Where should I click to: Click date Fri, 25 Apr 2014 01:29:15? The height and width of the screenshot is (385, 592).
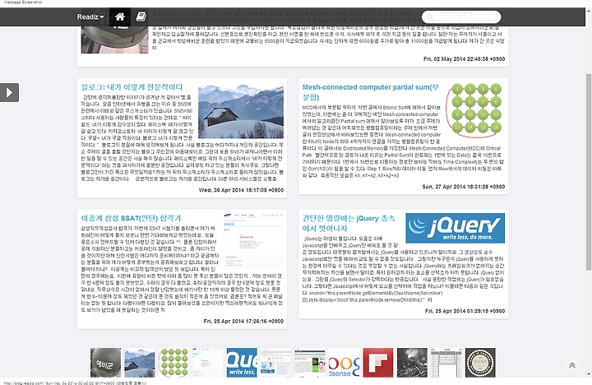(465, 311)
